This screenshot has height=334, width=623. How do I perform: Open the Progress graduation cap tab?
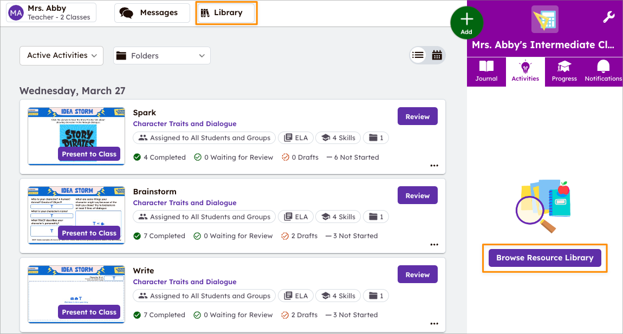(x=564, y=71)
